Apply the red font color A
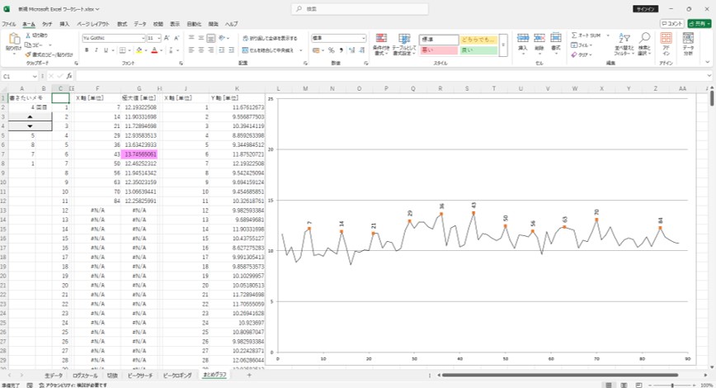The height and width of the screenshot is (388, 716). (x=154, y=50)
